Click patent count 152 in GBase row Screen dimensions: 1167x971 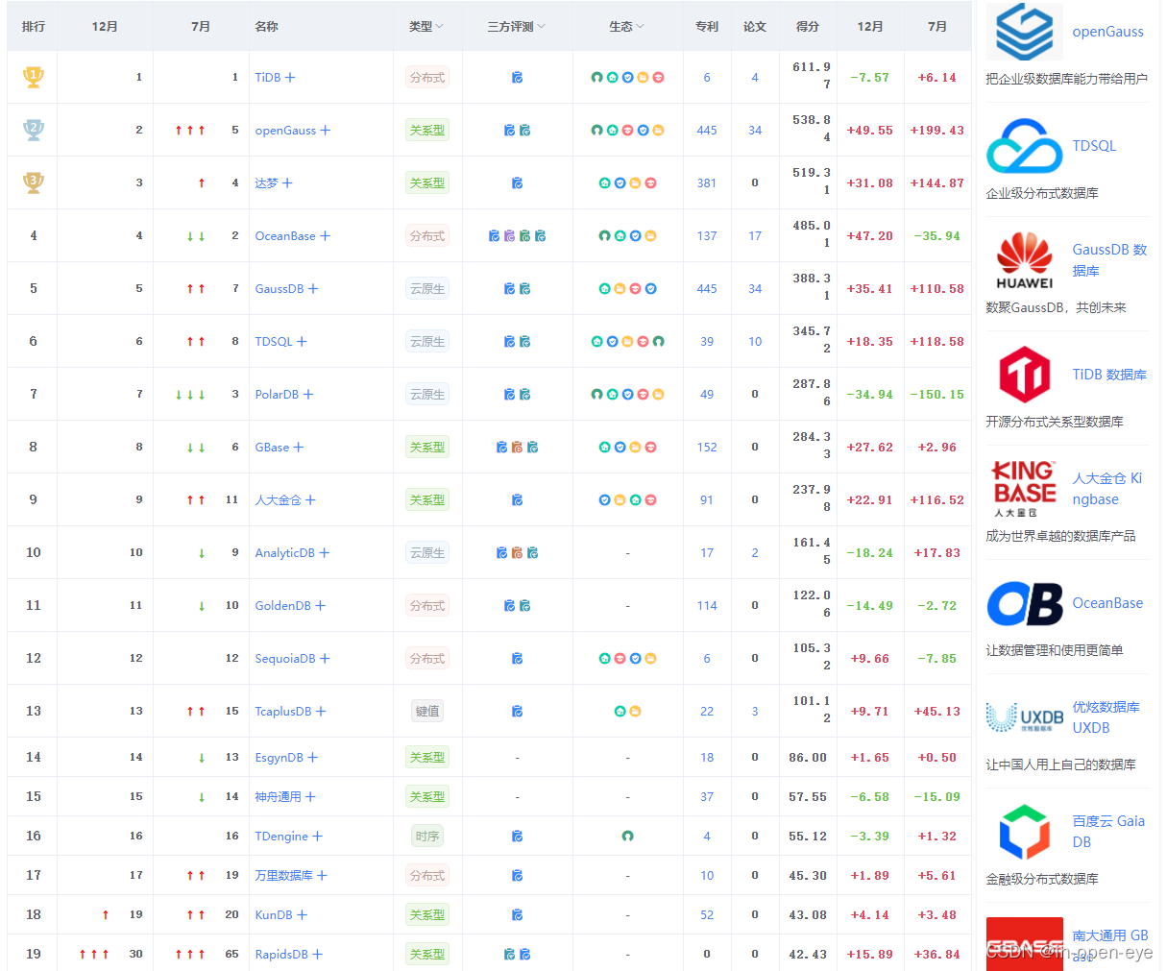pos(707,448)
